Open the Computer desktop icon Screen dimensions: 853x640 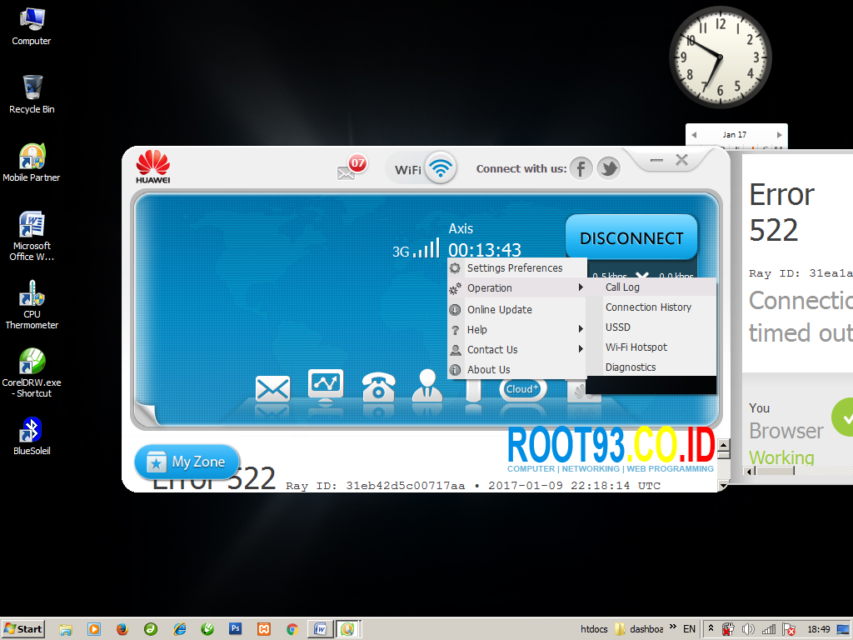click(x=32, y=27)
